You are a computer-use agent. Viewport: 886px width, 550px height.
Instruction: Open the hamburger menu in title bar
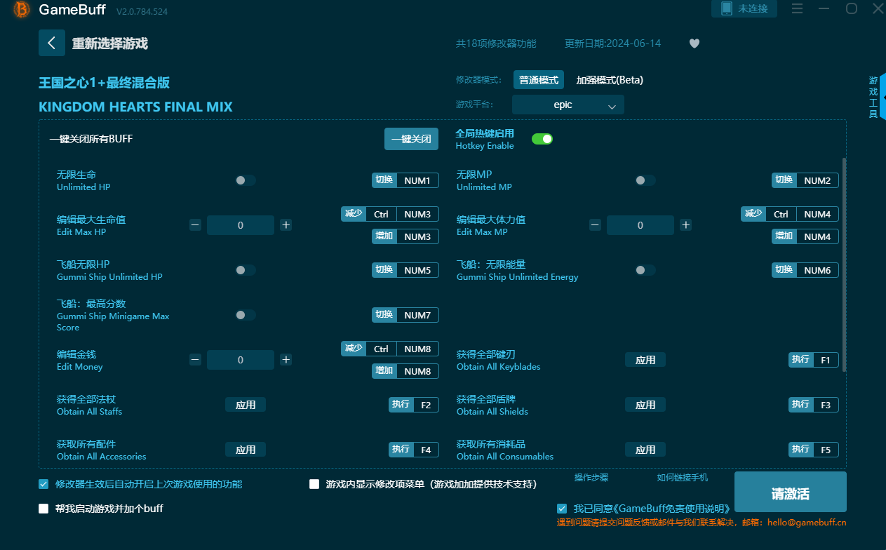(797, 8)
